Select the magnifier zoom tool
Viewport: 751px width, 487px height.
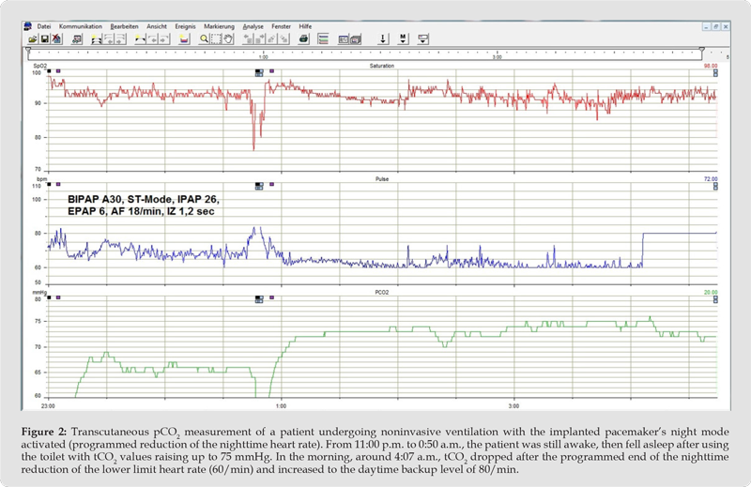204,39
